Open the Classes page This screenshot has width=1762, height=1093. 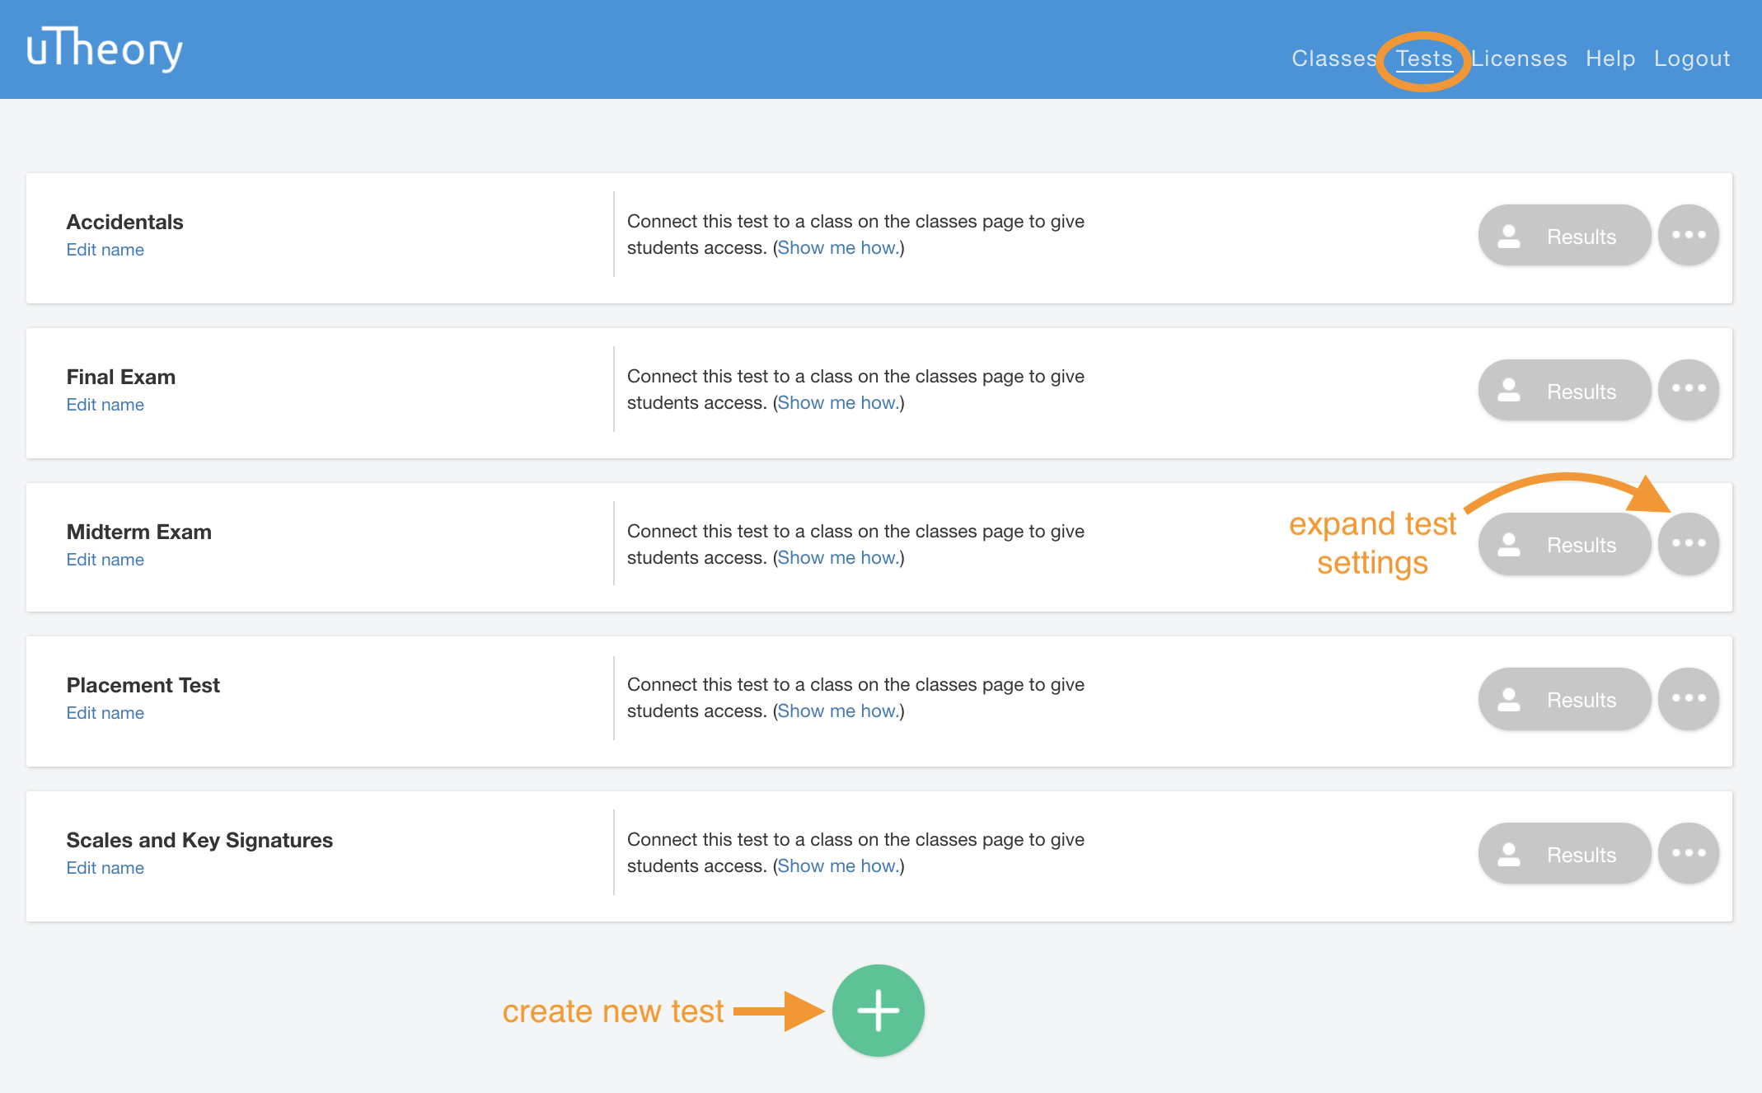pos(1333,59)
